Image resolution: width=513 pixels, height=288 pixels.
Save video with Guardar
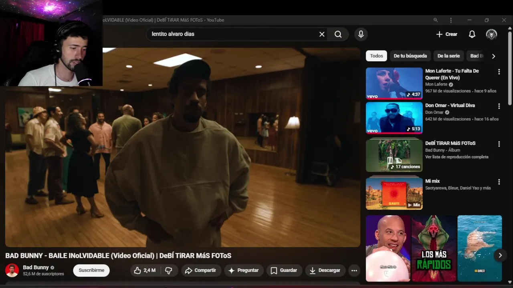283,271
